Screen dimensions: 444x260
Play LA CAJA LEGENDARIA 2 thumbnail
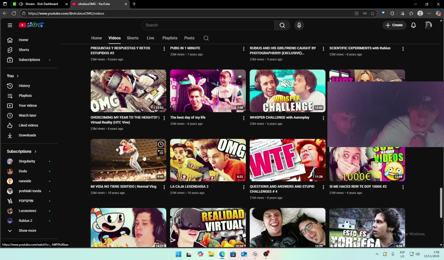208,160
